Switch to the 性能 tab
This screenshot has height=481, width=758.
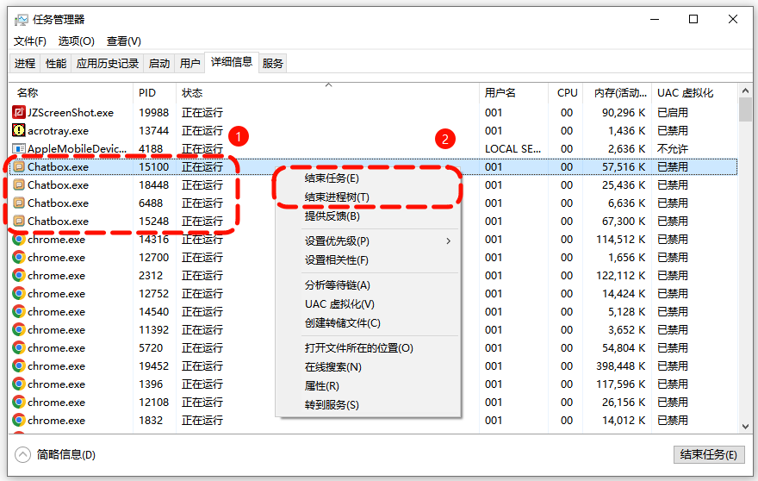tap(56, 64)
